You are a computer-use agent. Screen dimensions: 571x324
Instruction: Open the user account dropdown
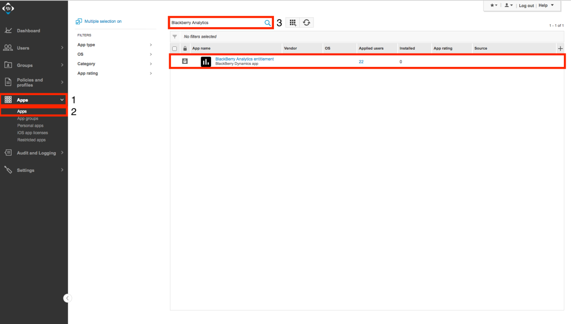(x=509, y=5)
